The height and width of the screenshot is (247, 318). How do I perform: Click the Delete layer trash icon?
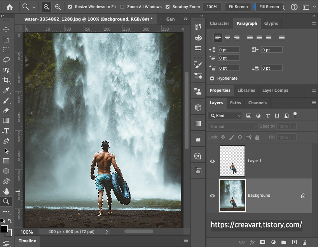click(x=304, y=242)
